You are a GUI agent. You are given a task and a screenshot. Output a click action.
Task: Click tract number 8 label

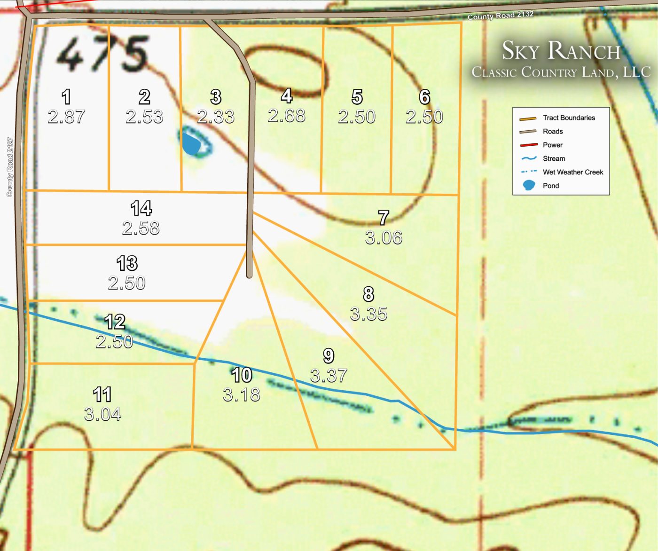[369, 294]
